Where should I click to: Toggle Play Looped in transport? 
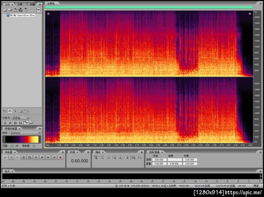pos(30,157)
